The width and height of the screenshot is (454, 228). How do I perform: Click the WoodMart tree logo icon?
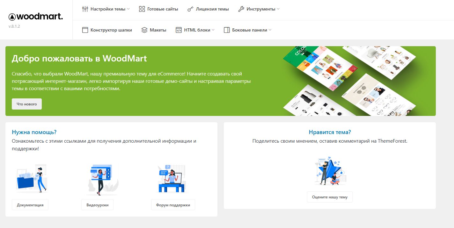point(12,17)
